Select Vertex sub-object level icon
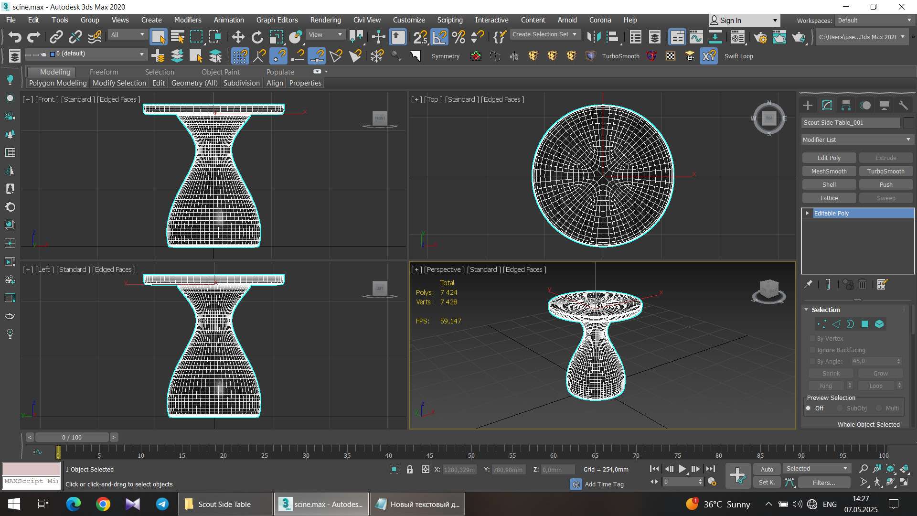The height and width of the screenshot is (516, 917). (821, 324)
